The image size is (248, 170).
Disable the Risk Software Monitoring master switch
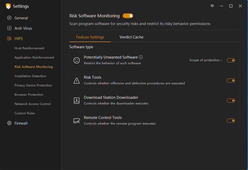coord(128,16)
